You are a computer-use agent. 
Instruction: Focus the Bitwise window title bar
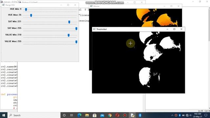(136, 6)
